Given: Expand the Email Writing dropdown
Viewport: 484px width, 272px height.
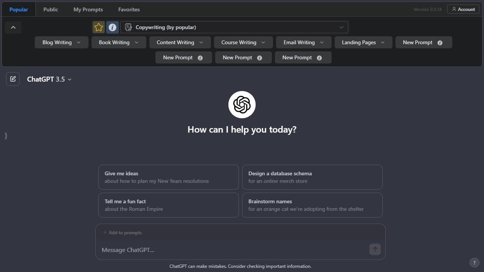Looking at the screenshot, I should click(x=304, y=42).
